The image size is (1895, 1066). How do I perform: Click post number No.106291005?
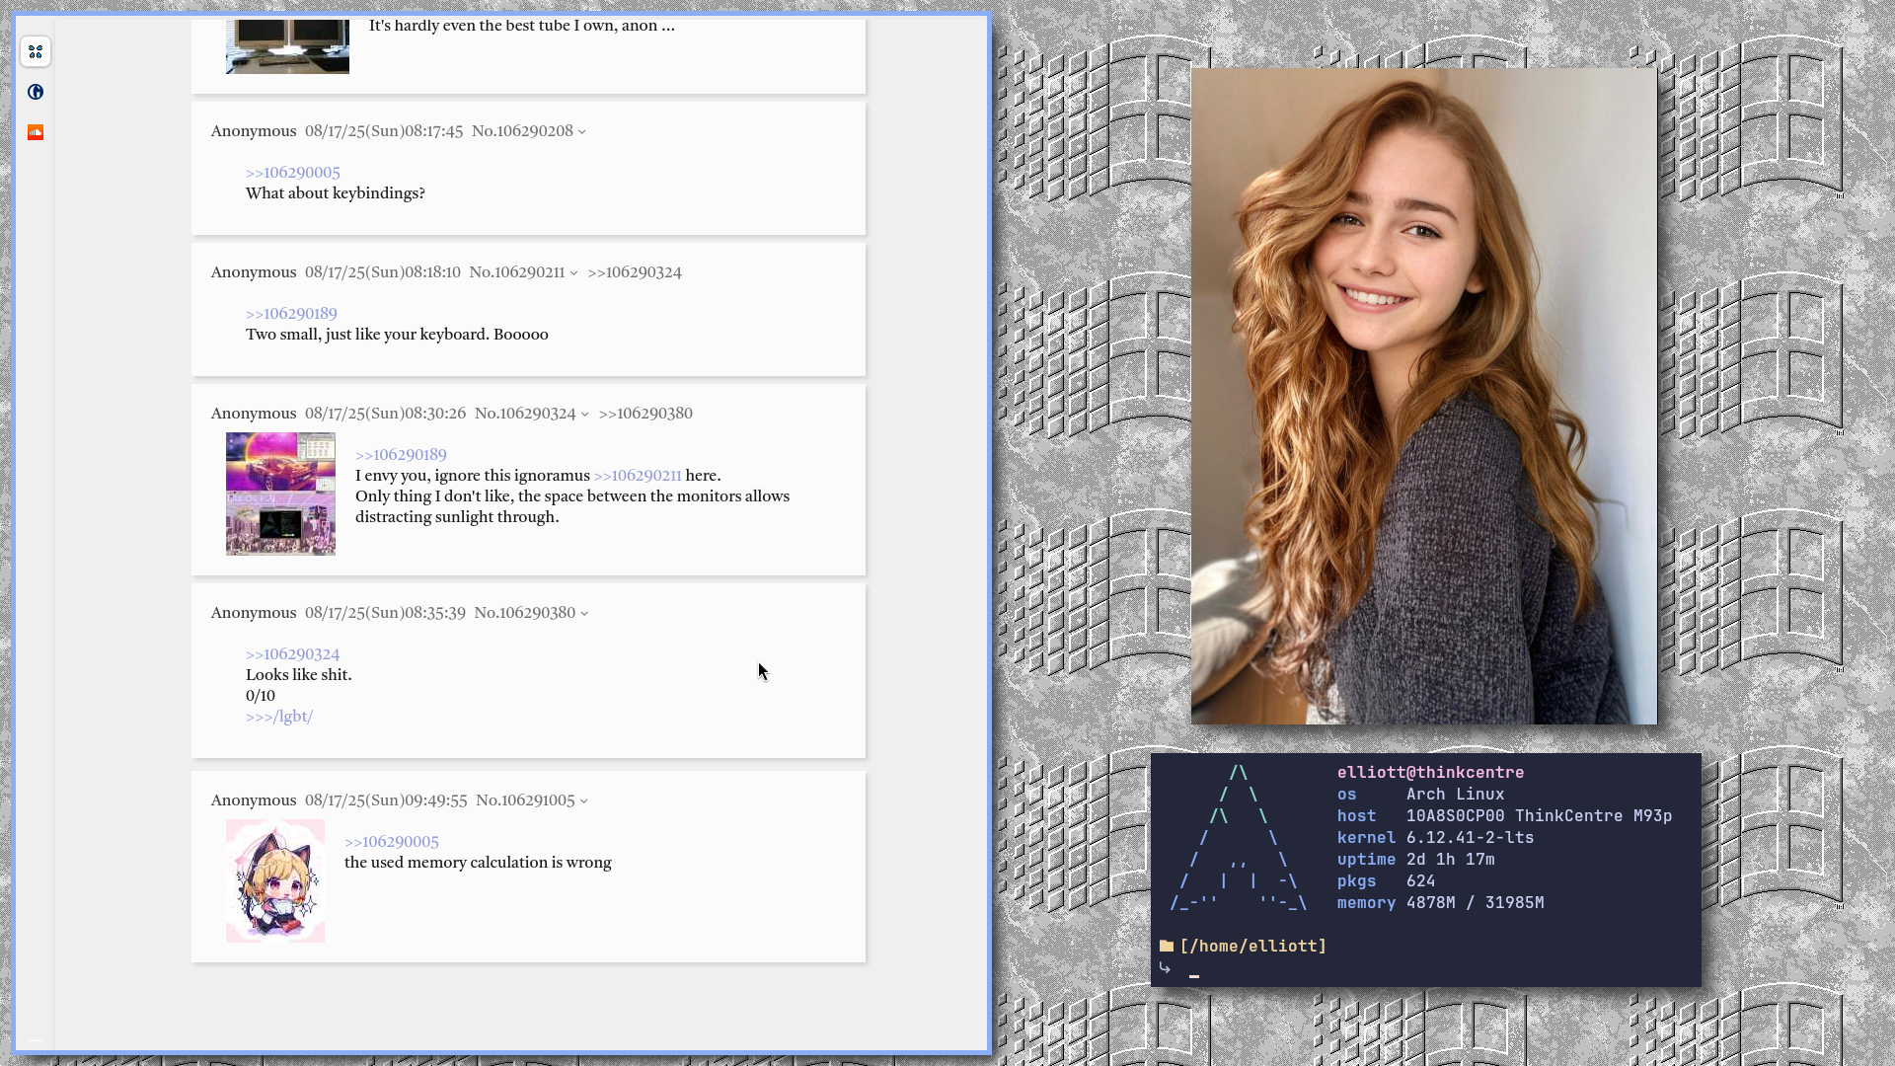(525, 800)
